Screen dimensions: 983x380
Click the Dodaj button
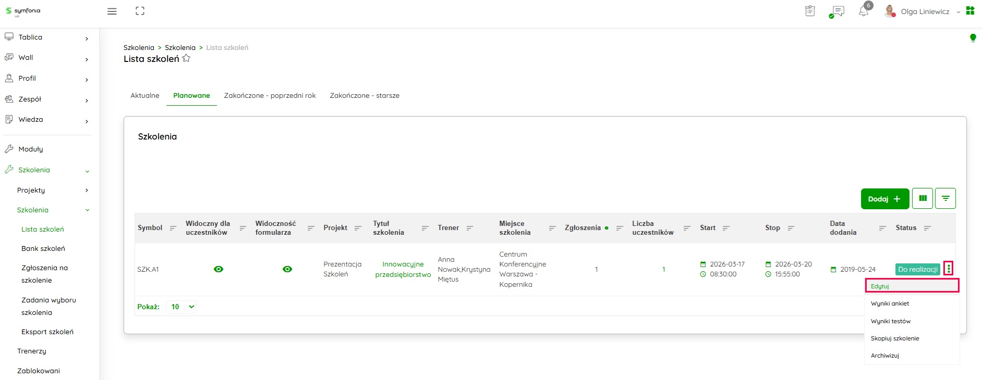(884, 199)
